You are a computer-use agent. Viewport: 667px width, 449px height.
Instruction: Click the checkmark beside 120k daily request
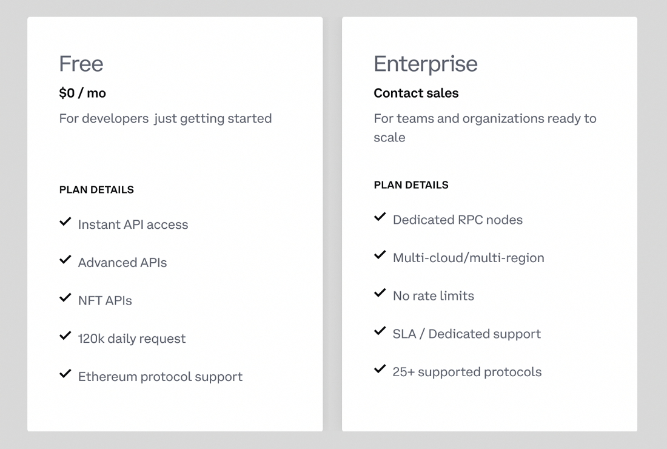pos(65,336)
